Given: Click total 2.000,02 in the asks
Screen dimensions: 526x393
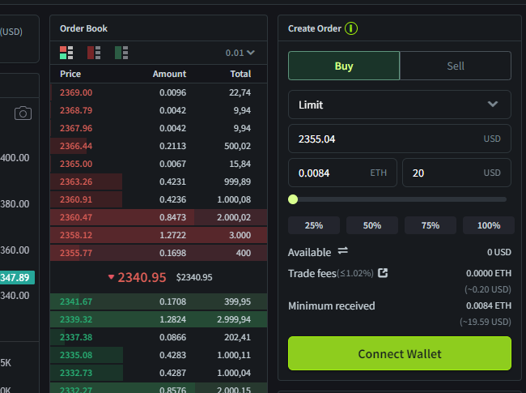Looking at the screenshot, I should (x=234, y=217).
